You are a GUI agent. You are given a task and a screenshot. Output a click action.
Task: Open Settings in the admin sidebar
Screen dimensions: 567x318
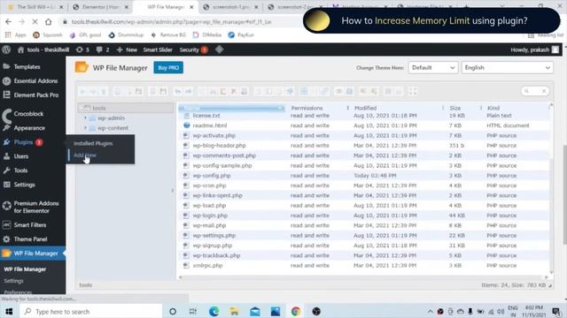(x=24, y=185)
